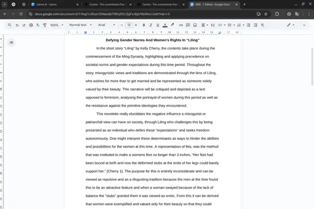The width and height of the screenshot is (314, 209).
Task: Expand the checklist options arrow
Action: pos(225,25)
